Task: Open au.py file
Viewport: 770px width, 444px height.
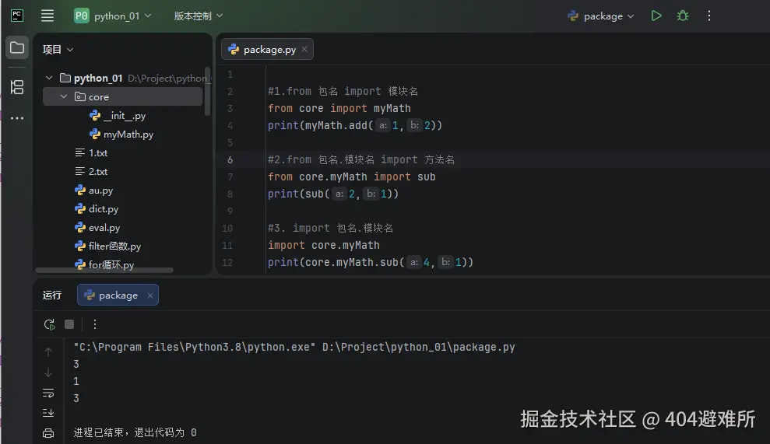Action: click(93, 191)
